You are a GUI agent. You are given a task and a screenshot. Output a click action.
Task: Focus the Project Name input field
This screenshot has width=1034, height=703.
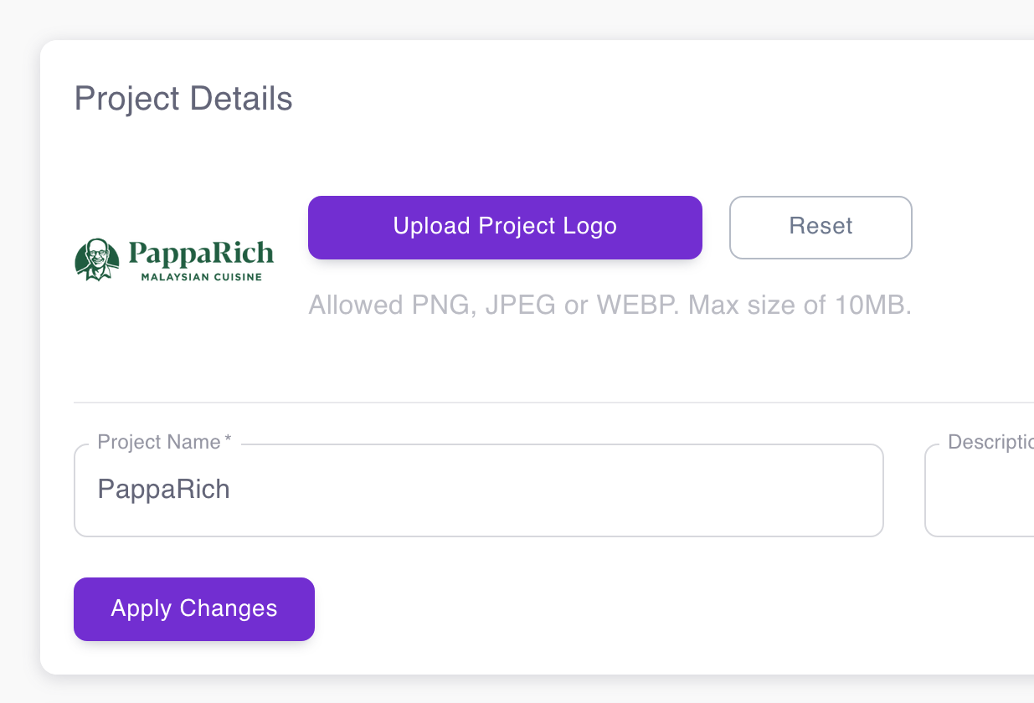point(477,490)
